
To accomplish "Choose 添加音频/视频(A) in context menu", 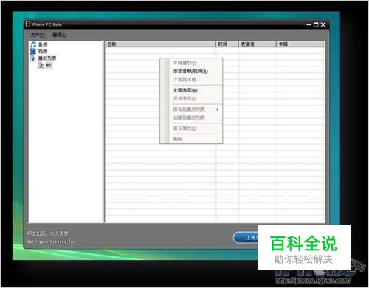I will point(190,71).
